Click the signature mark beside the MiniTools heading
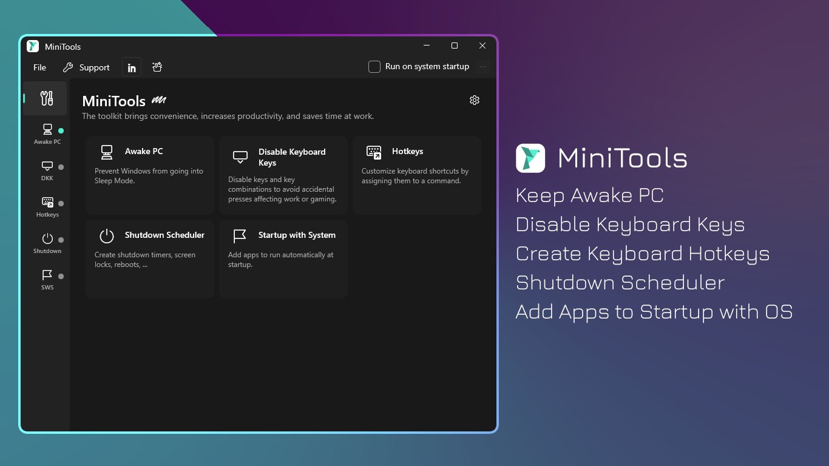The width and height of the screenshot is (829, 466). click(x=159, y=100)
